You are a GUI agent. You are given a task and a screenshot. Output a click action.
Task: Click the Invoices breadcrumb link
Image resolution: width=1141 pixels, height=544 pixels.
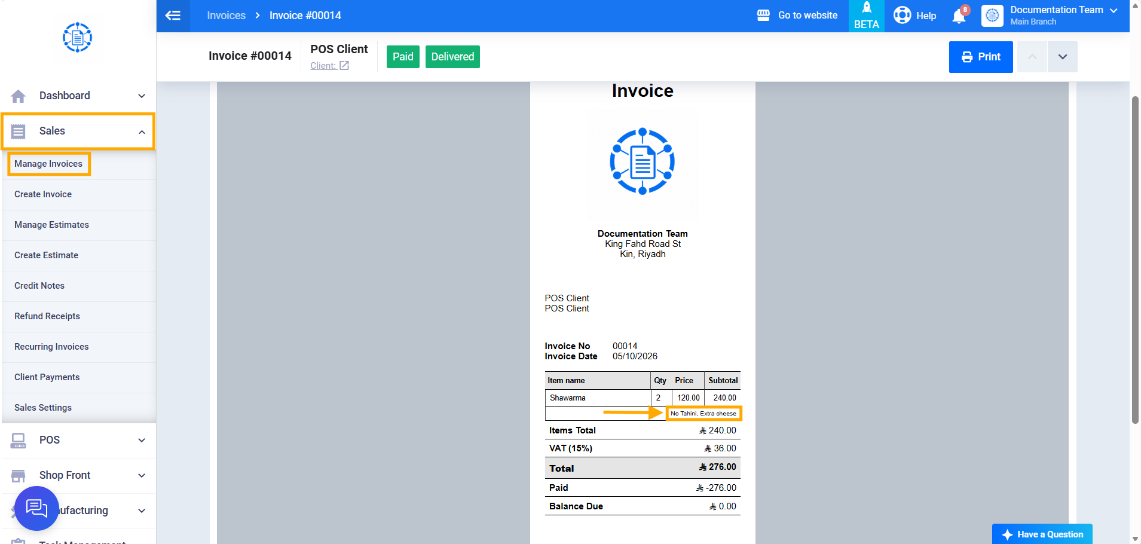click(226, 16)
